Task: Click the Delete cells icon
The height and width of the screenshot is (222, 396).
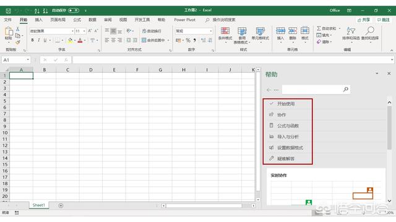Action: point(293,31)
